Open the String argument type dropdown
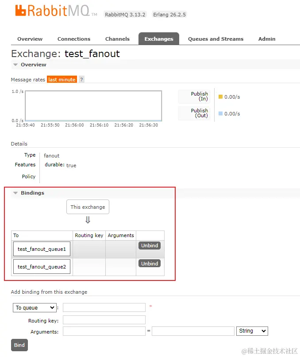Image resolution: width=300 pixels, height=357 pixels. pyautogui.click(x=252, y=331)
